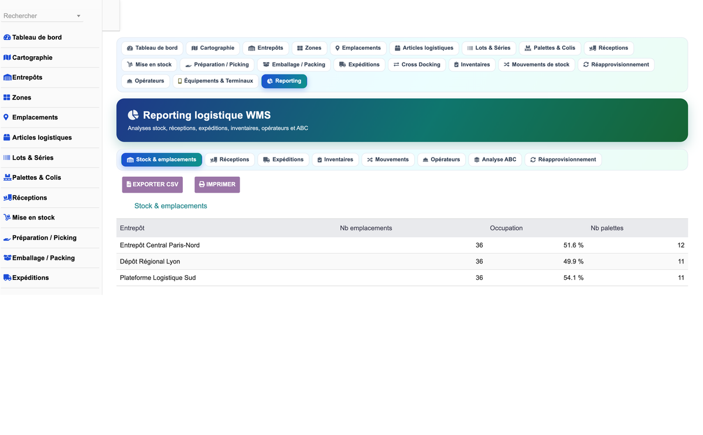This screenshot has width=703, height=435.
Task: Switch to the Réapprovisionnement report tab
Action: pyautogui.click(x=563, y=159)
